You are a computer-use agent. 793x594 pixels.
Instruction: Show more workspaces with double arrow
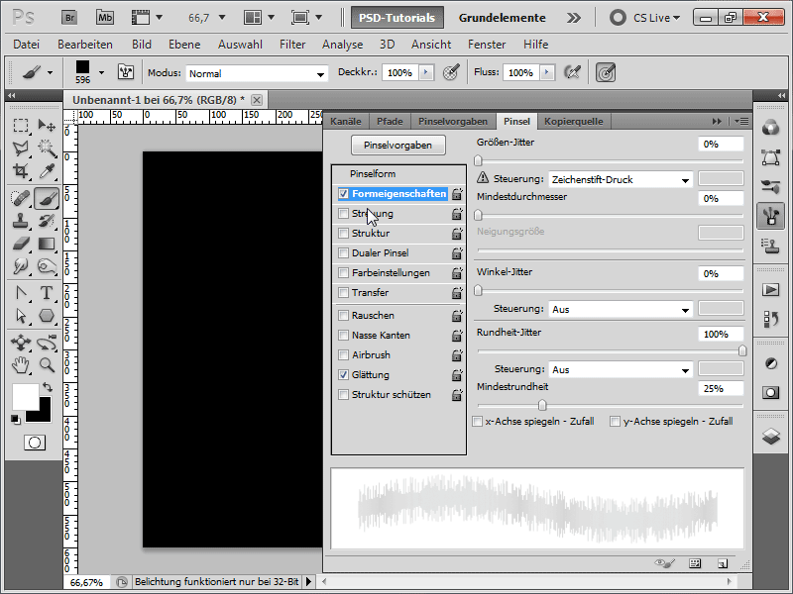tap(574, 18)
